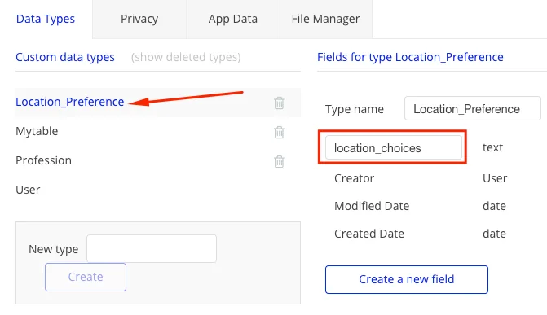Click the Created Date field label
Screen dimensions: 547x315
(x=369, y=234)
